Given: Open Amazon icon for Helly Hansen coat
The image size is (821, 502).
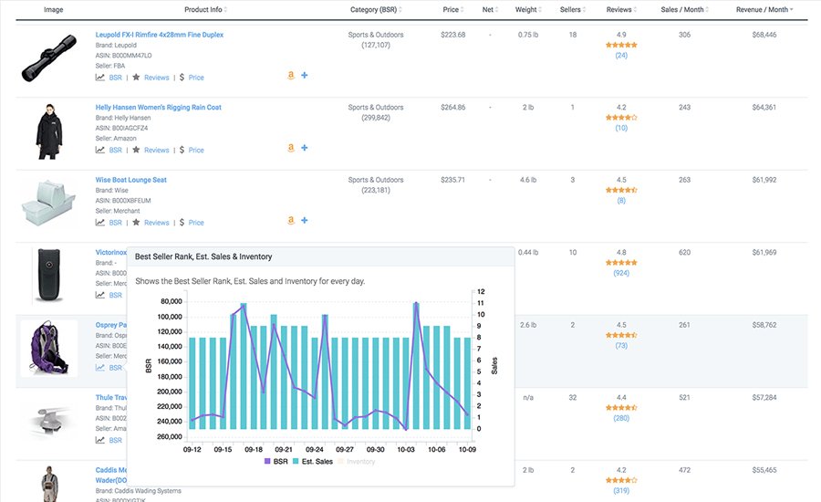Looking at the screenshot, I should (291, 148).
